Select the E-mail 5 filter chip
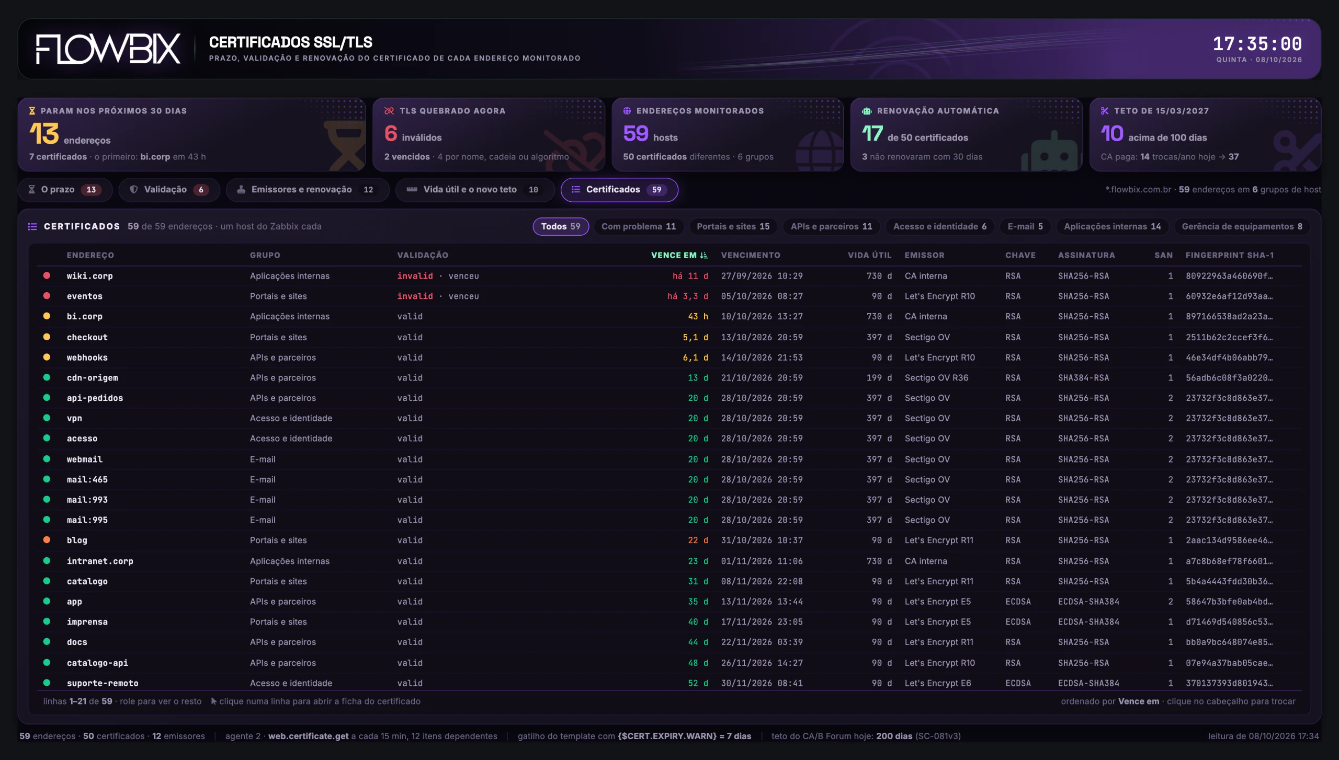The height and width of the screenshot is (760, 1339). coord(1025,226)
